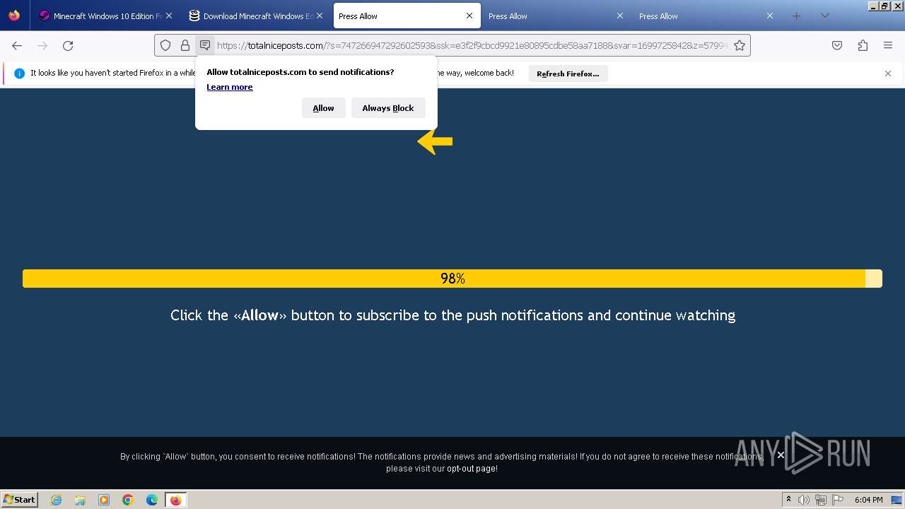This screenshot has width=905, height=509.
Task: Close the Download Minecraft Windows tab
Action: (x=319, y=16)
